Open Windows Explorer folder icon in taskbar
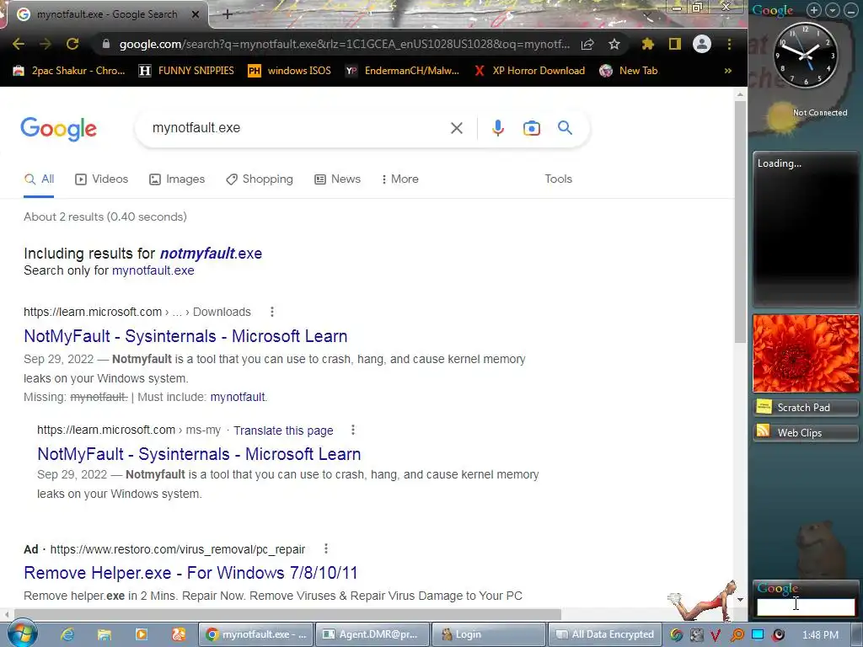Image resolution: width=863 pixels, height=647 pixels. pos(105,634)
